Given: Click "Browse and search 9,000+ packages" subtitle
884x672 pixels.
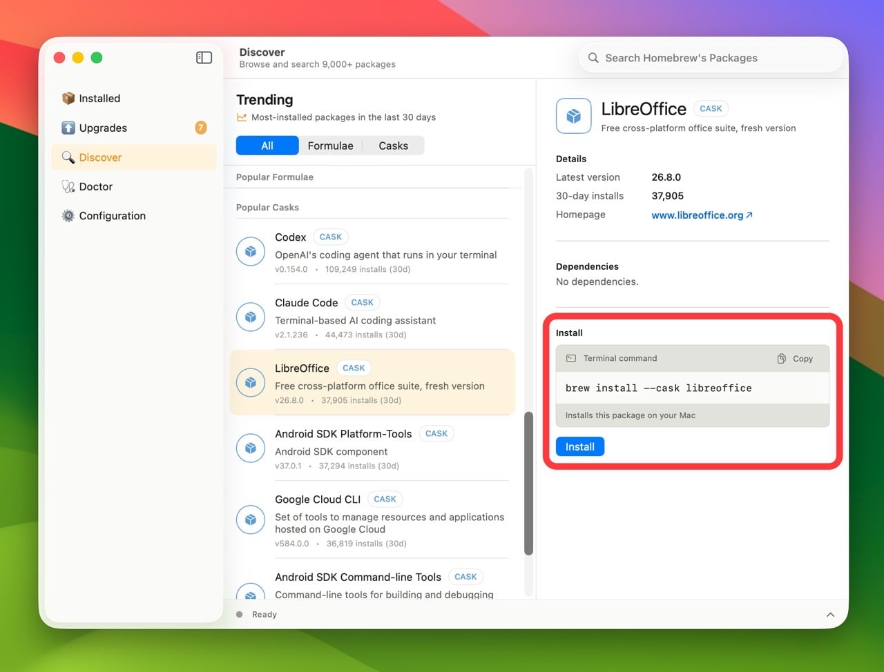Looking at the screenshot, I should [x=318, y=64].
